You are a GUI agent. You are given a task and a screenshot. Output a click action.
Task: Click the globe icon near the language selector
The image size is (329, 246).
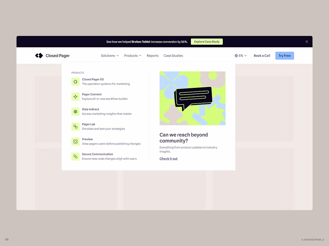(x=236, y=55)
